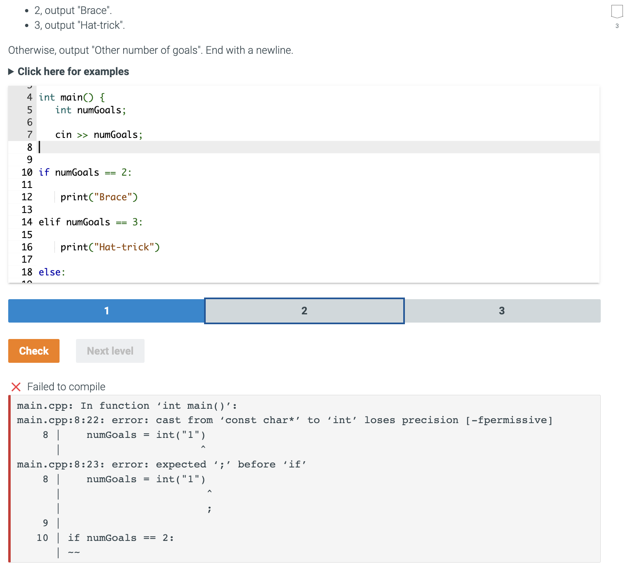Screen dimensions: 634x568
Task: Click the disclosure triangle before examples heading
Action: pyautogui.click(x=11, y=71)
